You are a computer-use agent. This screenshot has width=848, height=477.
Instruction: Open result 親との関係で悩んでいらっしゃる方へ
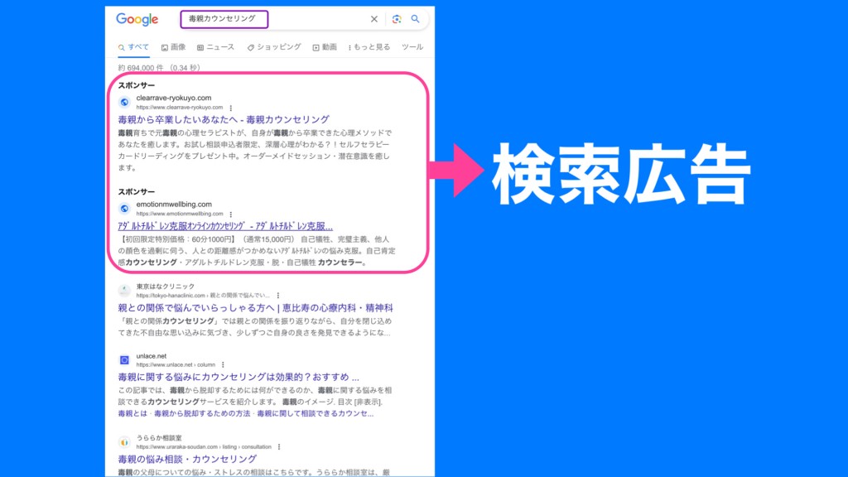click(x=256, y=308)
